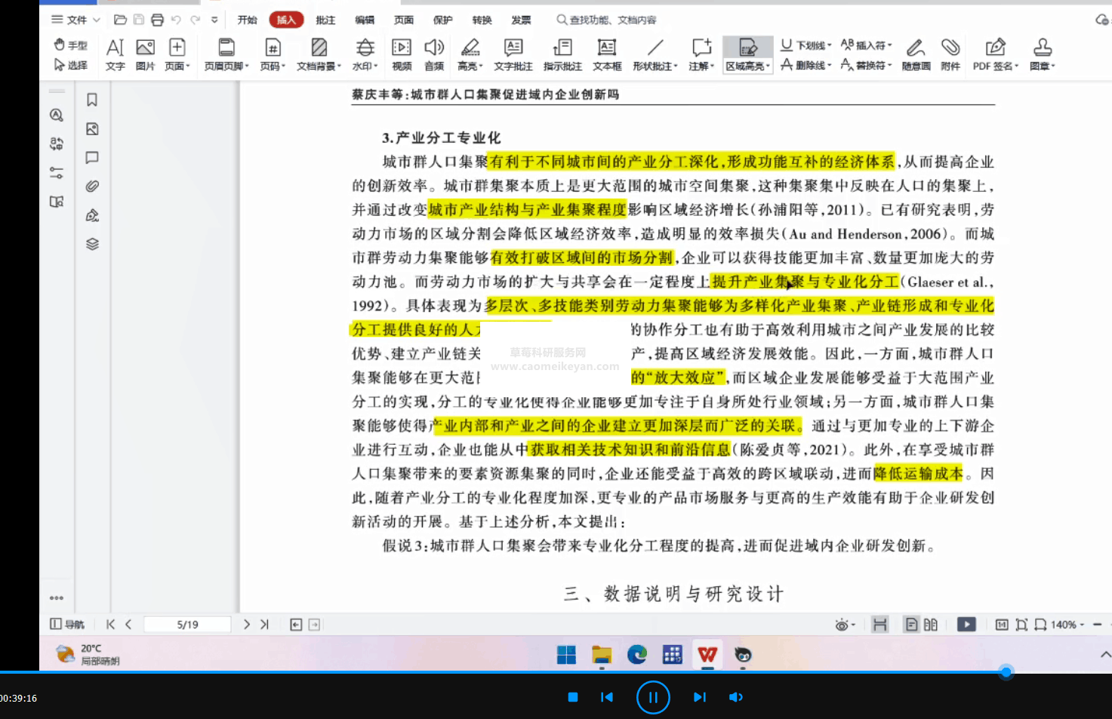Switch to the 发票 tab
The width and height of the screenshot is (1112, 719).
pos(521,20)
